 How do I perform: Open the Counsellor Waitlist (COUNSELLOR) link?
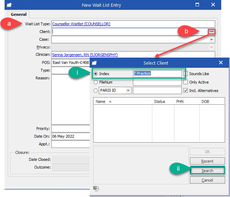point(81,24)
